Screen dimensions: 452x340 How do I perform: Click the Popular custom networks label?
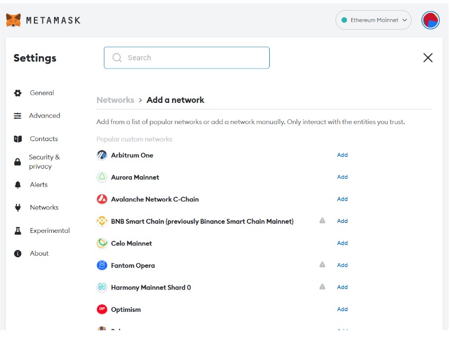(134, 139)
